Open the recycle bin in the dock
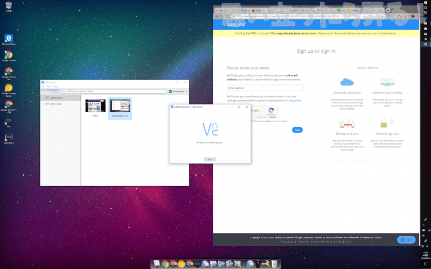This screenshot has height=269, width=431. [x=274, y=264]
